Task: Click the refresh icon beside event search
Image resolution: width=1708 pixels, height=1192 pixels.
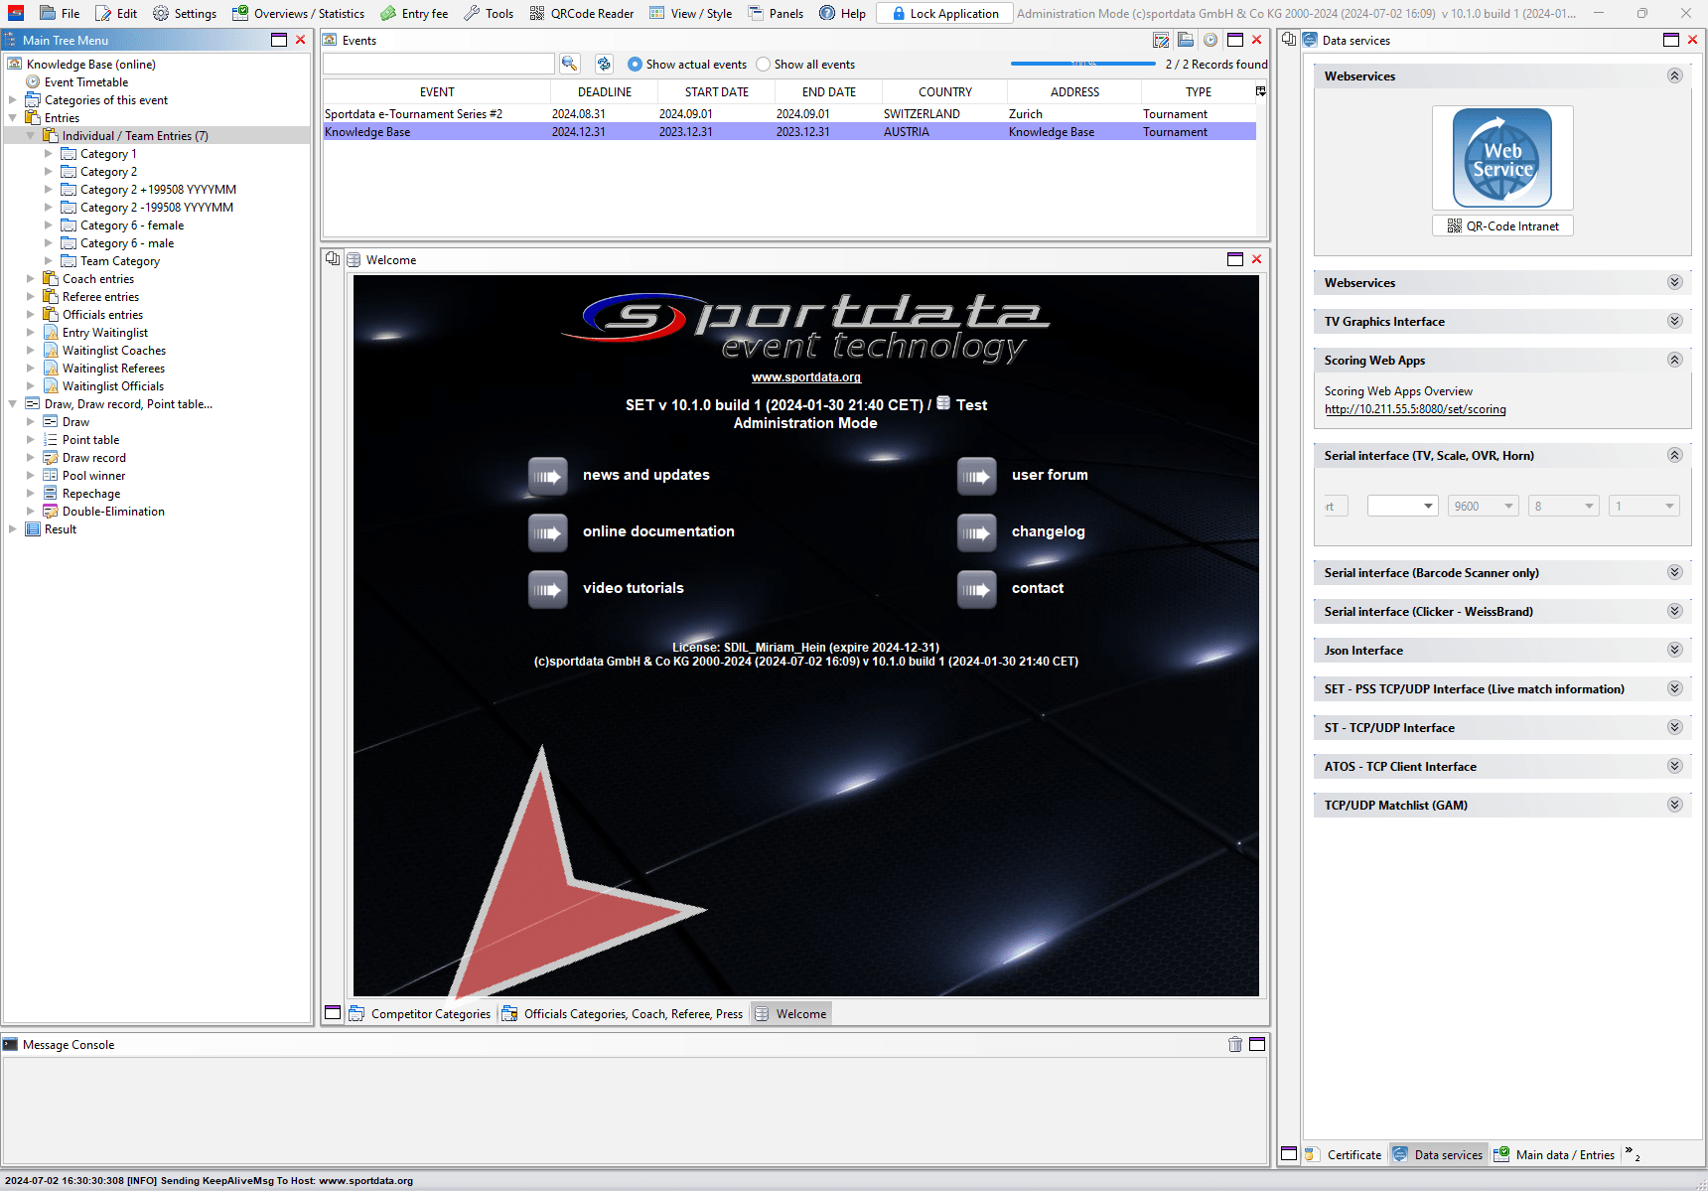Action: pos(604,64)
